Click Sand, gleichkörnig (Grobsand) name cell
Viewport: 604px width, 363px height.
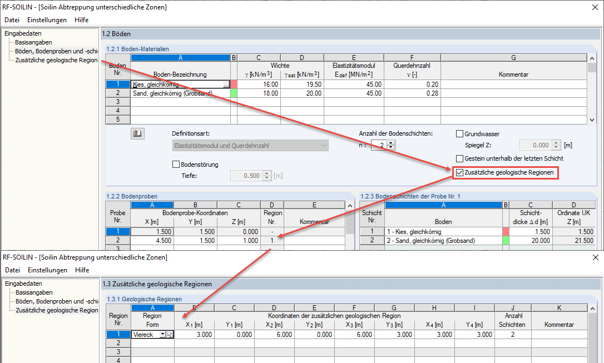click(180, 93)
